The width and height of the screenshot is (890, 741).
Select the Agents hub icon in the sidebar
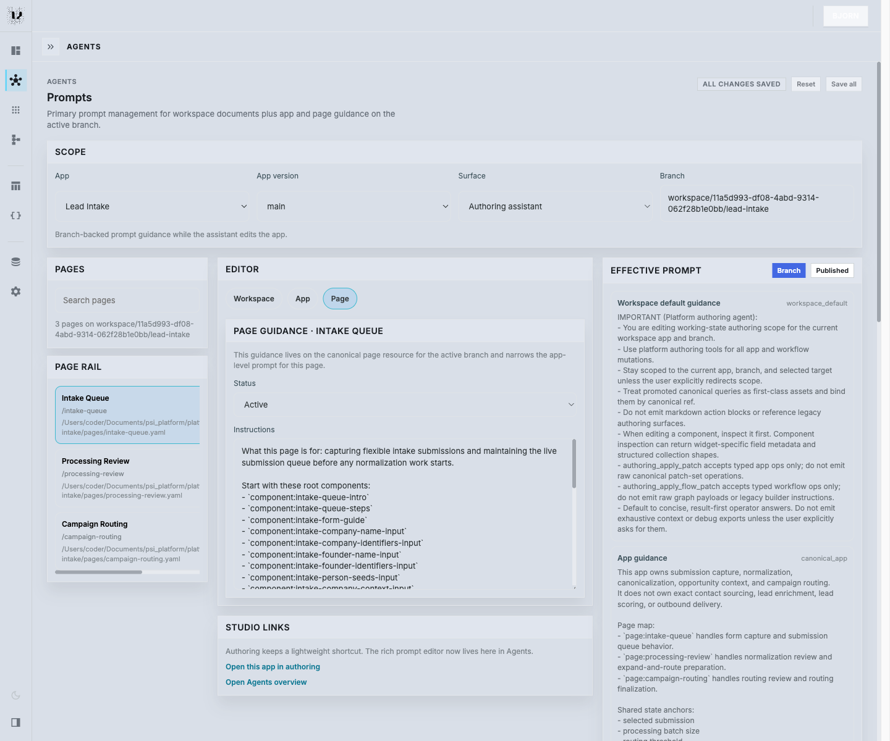15,80
